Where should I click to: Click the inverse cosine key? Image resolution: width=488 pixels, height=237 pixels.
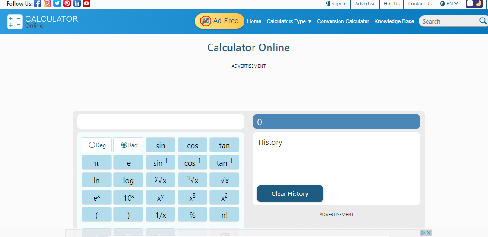click(192, 162)
